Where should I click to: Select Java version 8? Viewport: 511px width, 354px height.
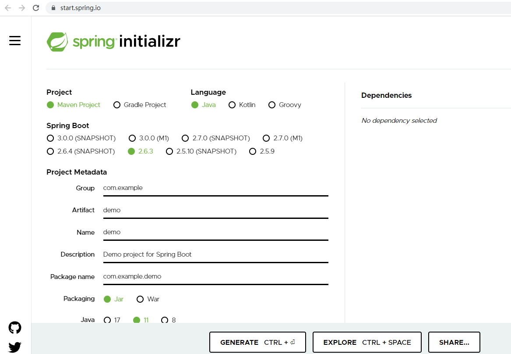(x=169, y=320)
